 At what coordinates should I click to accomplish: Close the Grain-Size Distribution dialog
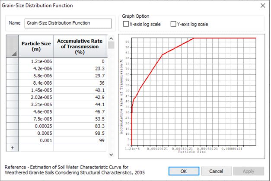(x=262, y=6)
